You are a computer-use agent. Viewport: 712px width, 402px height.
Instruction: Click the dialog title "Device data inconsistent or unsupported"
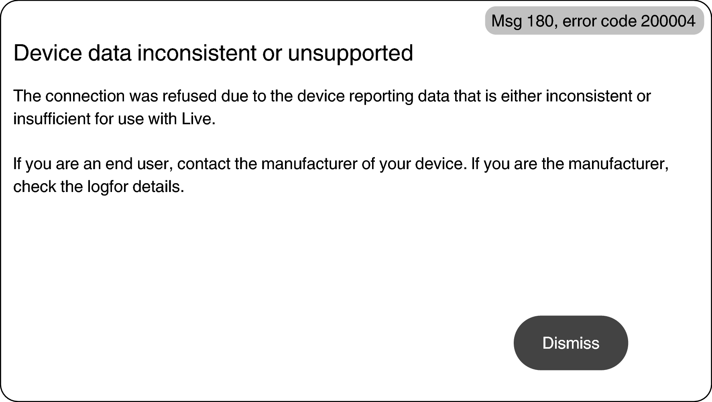(x=213, y=53)
